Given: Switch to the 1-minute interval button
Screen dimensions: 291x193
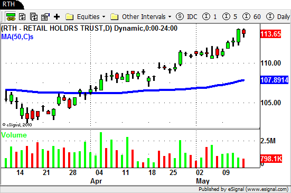Looking at the screenshot, I should (209, 17).
